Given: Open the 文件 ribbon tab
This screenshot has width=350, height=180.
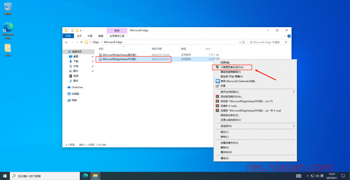Looking at the screenshot, I should tap(68, 36).
